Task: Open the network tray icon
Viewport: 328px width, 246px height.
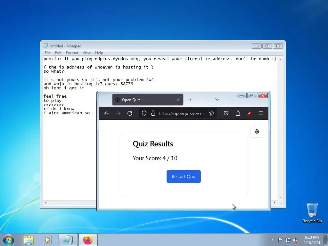Action: 288,240
